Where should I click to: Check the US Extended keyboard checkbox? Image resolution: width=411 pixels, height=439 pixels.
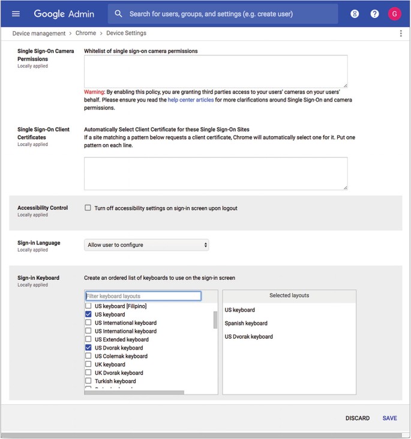point(88,339)
